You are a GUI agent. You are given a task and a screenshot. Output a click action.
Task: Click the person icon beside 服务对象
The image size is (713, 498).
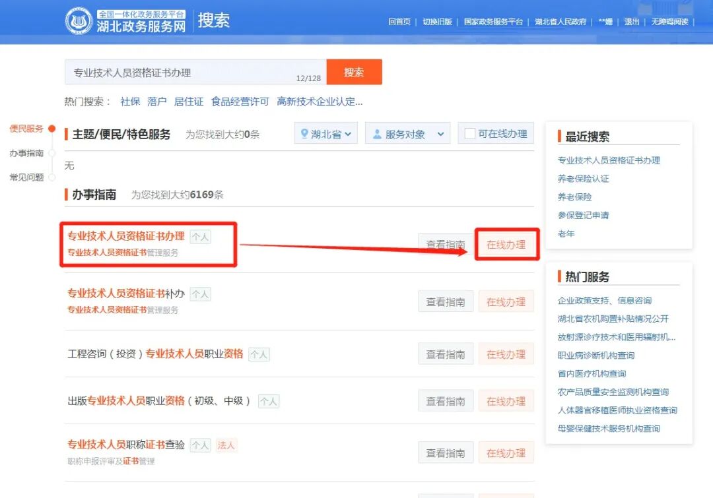377,134
